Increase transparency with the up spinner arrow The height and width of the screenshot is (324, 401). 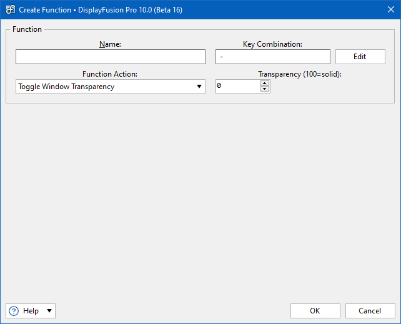pyautogui.click(x=265, y=83)
